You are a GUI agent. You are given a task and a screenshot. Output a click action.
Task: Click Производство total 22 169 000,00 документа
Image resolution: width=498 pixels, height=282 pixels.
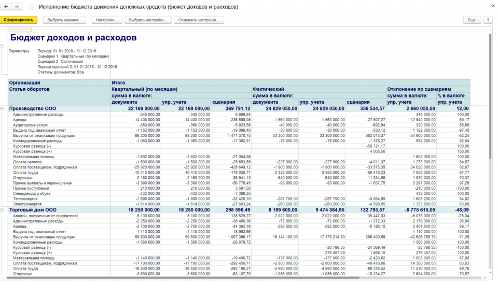(x=144, y=108)
